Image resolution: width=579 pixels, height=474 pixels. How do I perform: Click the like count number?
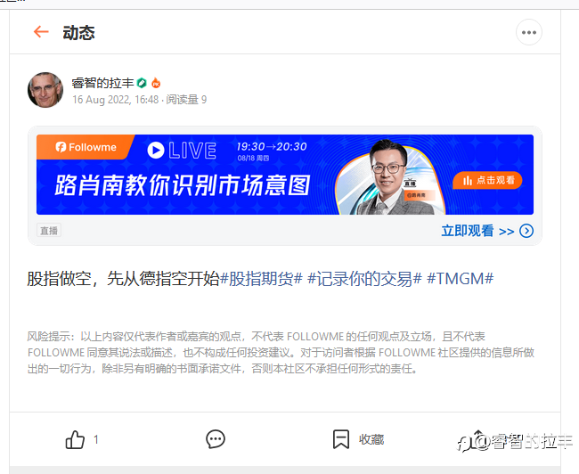(96, 439)
